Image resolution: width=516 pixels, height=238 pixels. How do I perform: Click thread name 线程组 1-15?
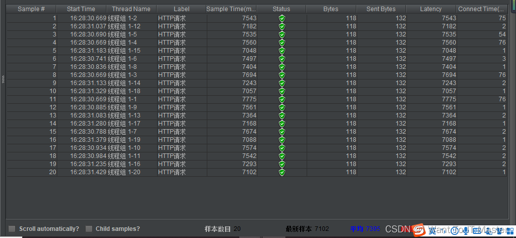(x=124, y=51)
